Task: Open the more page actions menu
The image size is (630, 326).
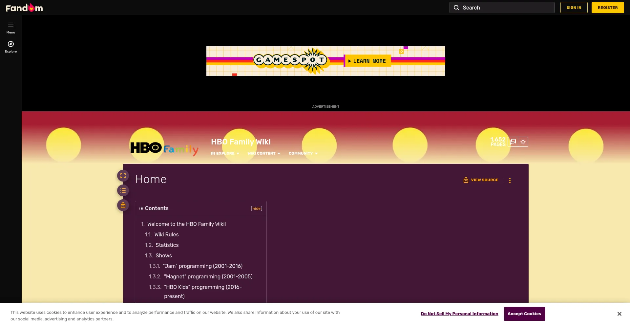Action: [x=510, y=180]
